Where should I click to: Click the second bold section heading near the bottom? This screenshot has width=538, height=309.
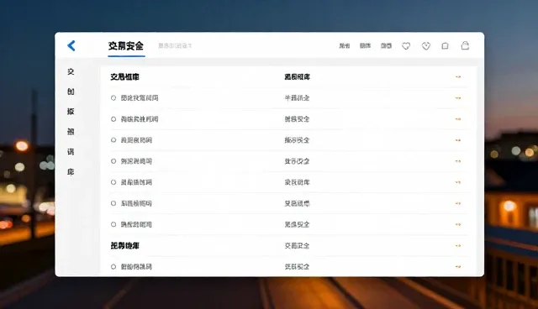coord(124,246)
